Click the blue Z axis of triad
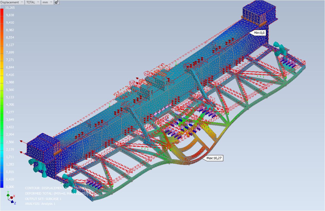This screenshot has height=211, width=325. point(12,202)
